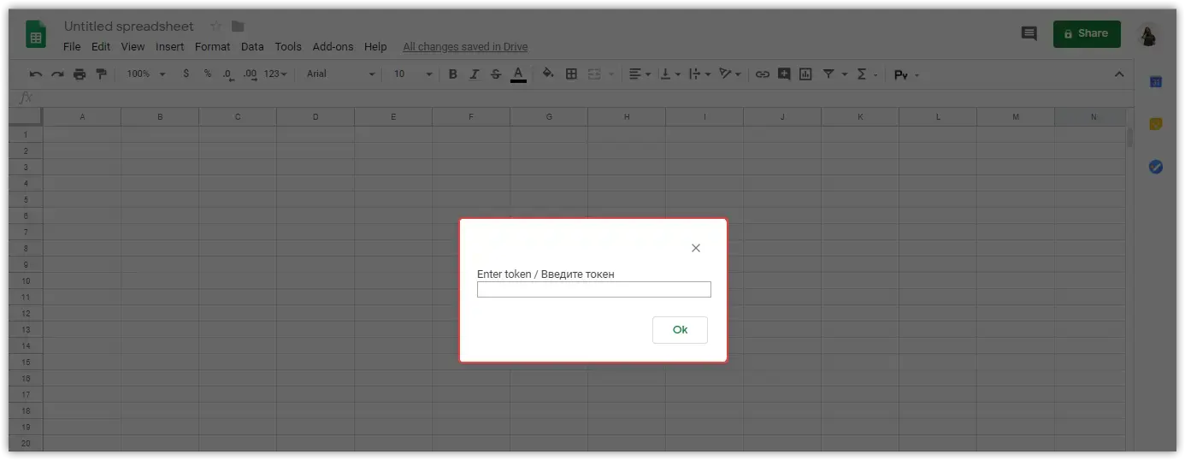Star the Untitled spreadsheet

click(x=216, y=27)
